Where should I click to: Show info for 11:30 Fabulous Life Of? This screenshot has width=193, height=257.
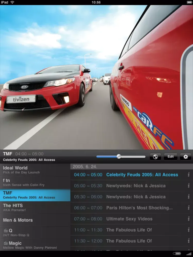click(188, 241)
